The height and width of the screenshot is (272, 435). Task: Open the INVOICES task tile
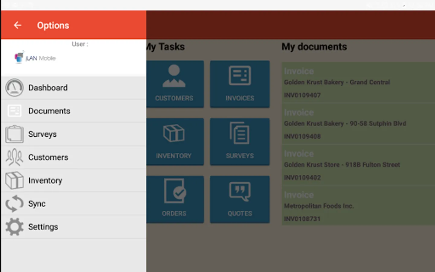point(240,84)
